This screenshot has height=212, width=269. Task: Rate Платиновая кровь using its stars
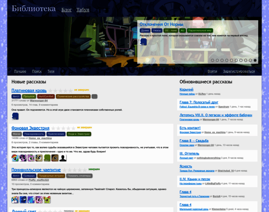click(61, 90)
